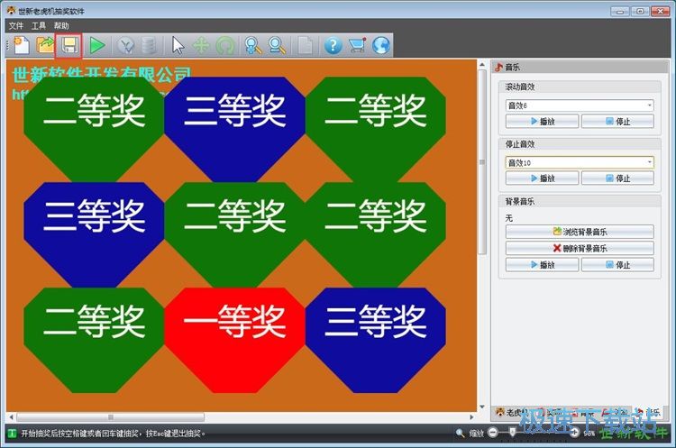Select the arrow pointer tool
This screenshot has height=448, width=676.
tap(178, 45)
